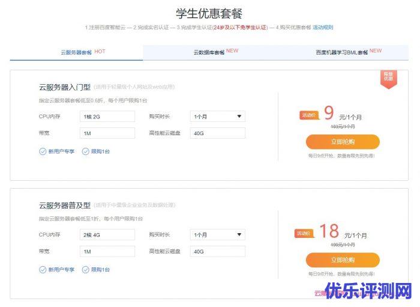This screenshot has width=420, height=307.
Task: Click the CPU内存 field showing 1核 2G
Action: 107,117
